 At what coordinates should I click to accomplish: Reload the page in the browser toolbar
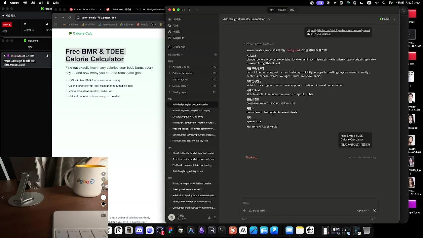click(70, 18)
